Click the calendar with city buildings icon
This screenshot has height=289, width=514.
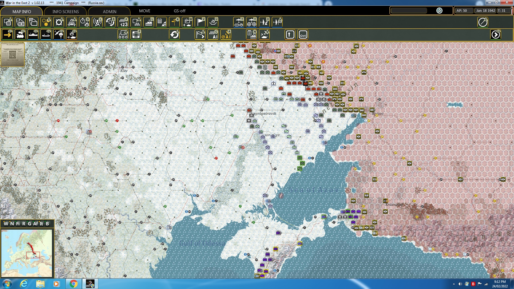(162, 22)
